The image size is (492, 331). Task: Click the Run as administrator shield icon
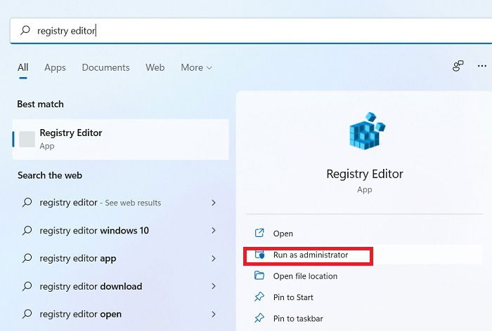pyautogui.click(x=260, y=255)
